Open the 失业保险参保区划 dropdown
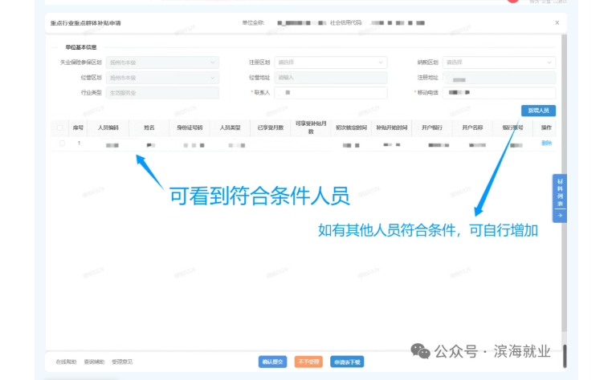The height and width of the screenshot is (380, 616). click(x=162, y=63)
